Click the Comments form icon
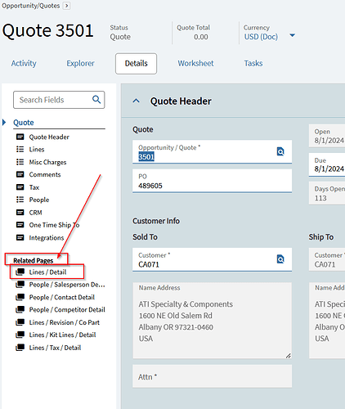 click(x=20, y=174)
